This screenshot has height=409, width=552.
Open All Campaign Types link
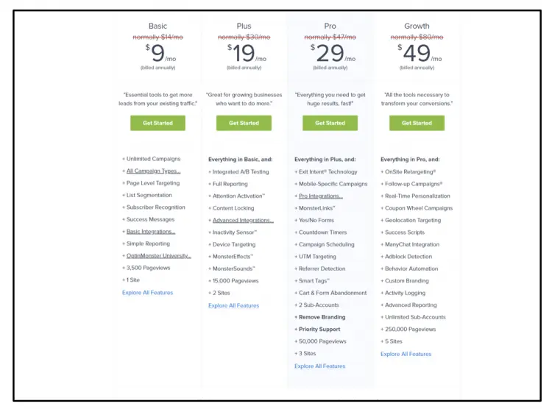(153, 171)
